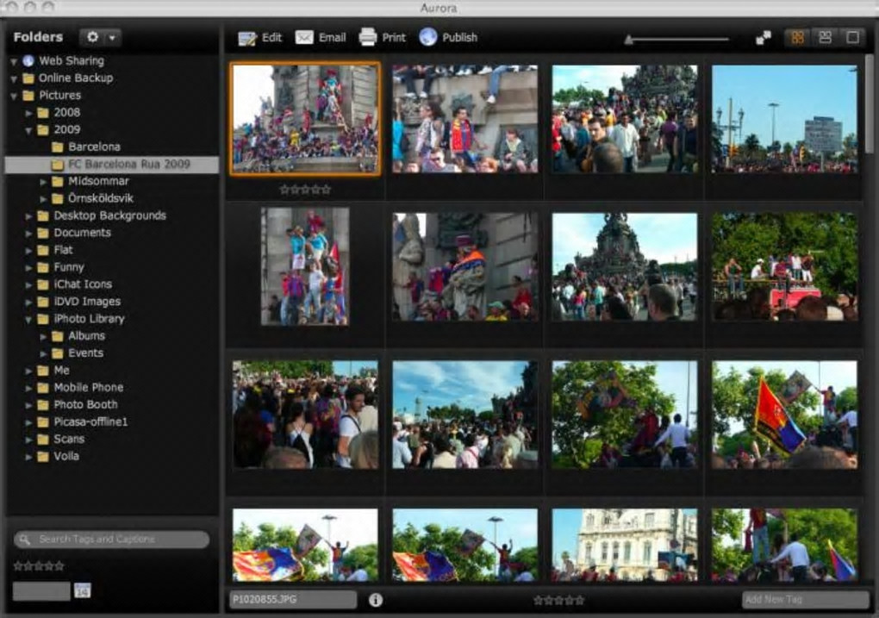Open the Folders gear dropdown menu
The height and width of the screenshot is (618, 879).
point(100,38)
